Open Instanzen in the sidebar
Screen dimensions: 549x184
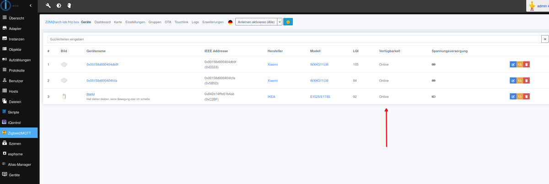pyautogui.click(x=19, y=39)
